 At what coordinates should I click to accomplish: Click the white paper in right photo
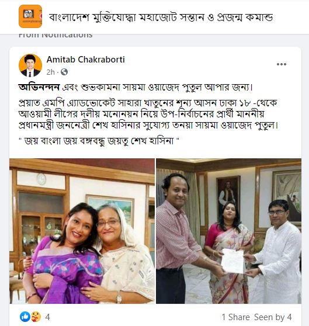point(232,261)
